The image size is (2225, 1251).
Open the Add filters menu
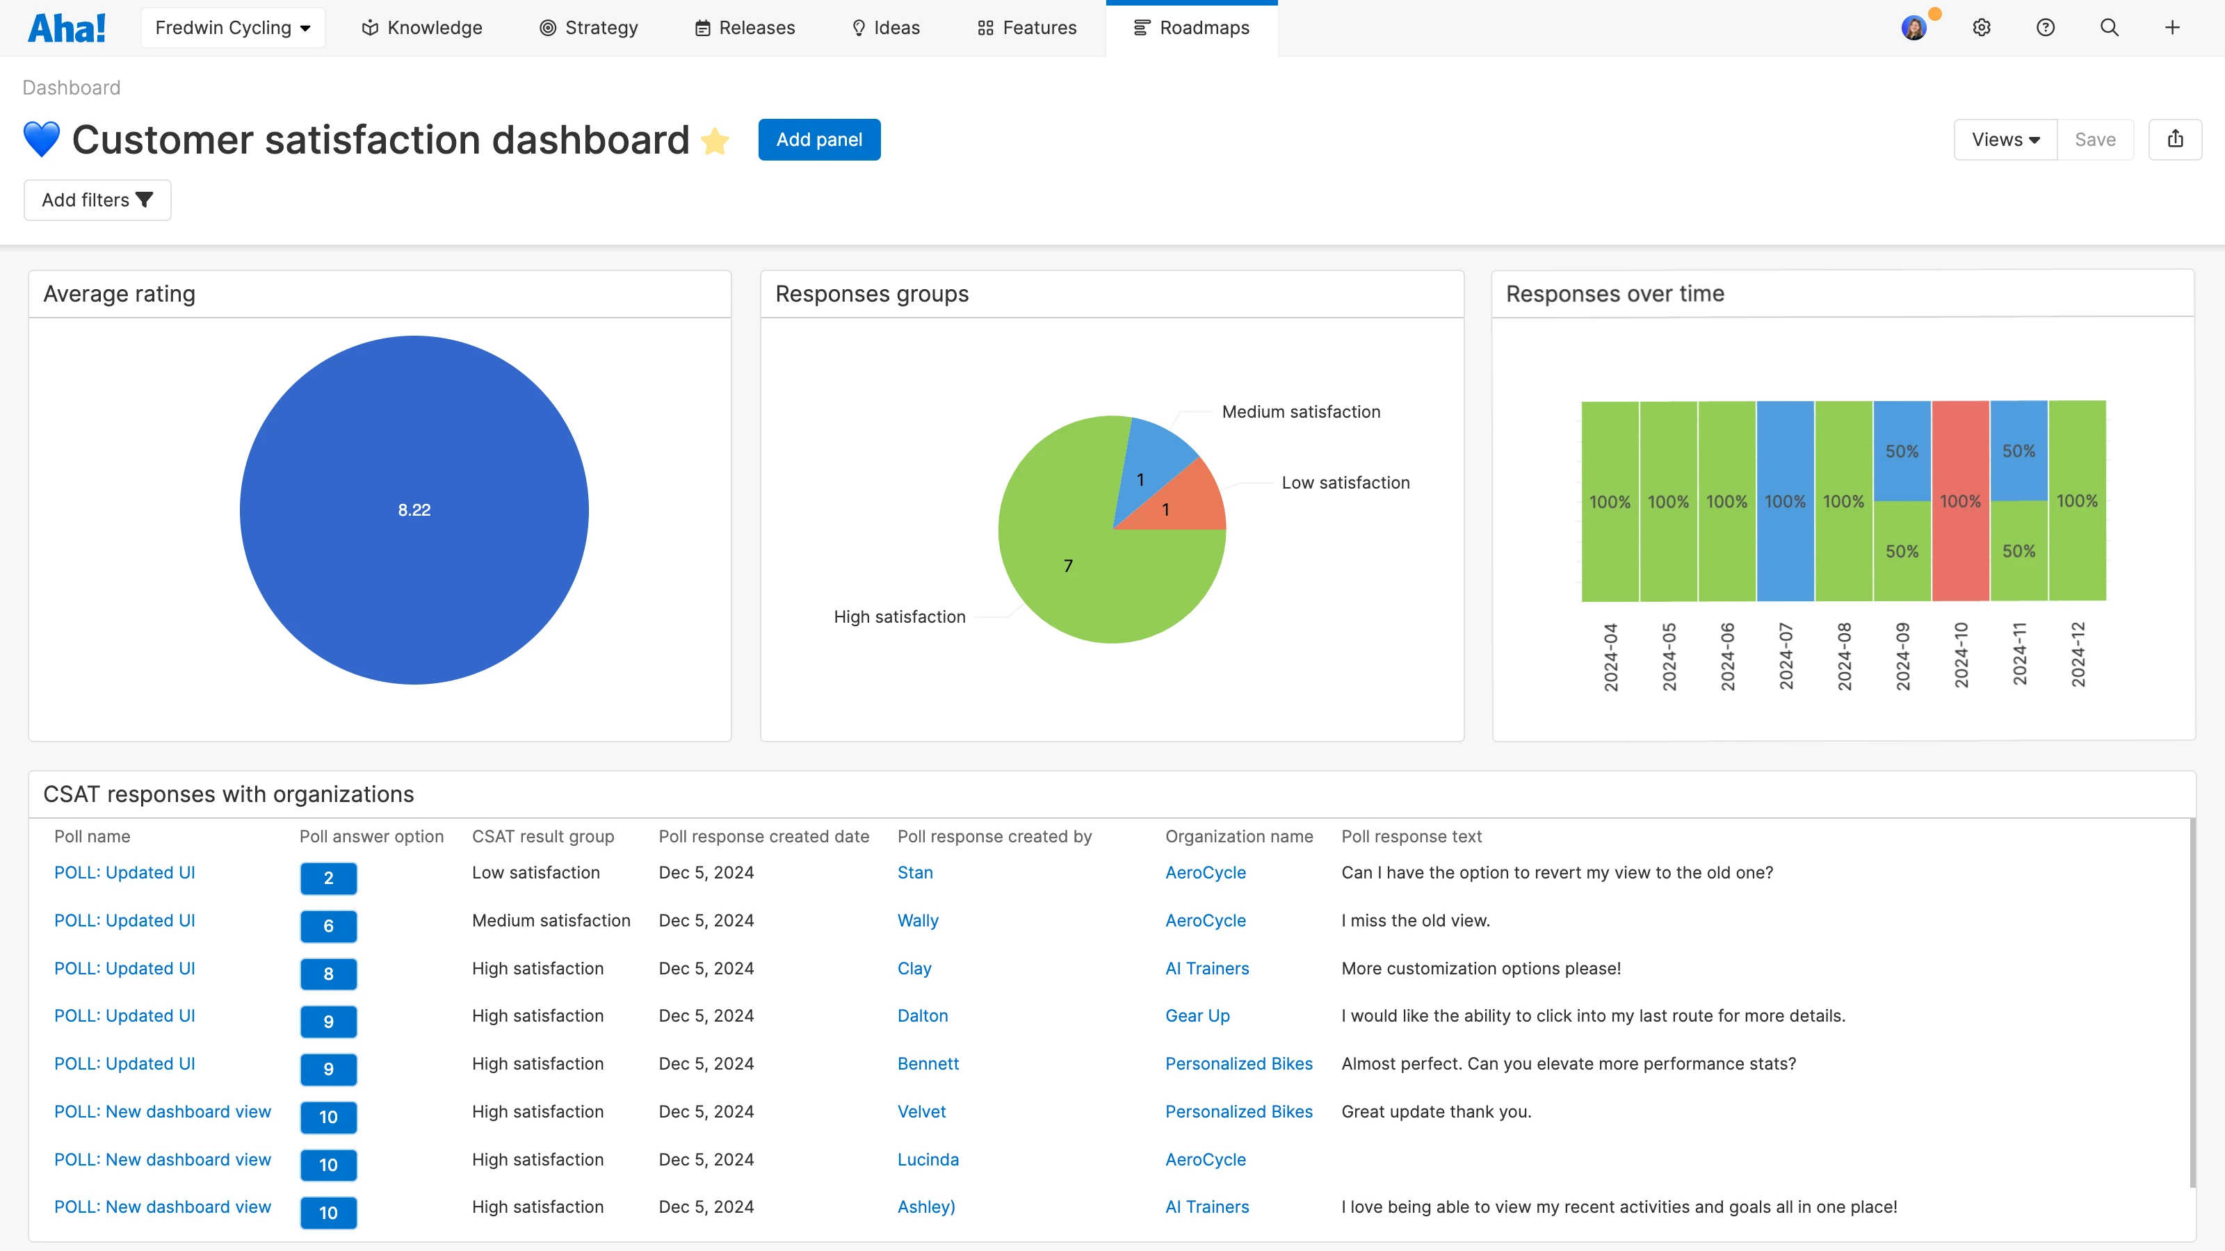tap(97, 199)
